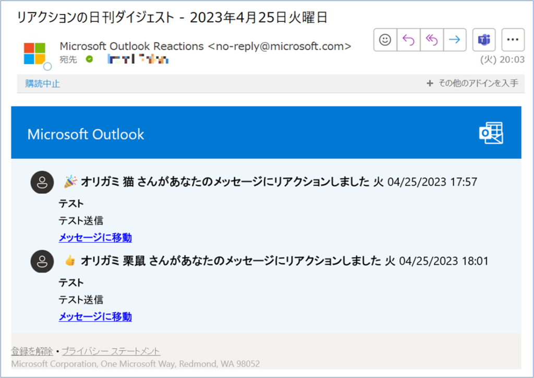Click その他のアドインを入手 to get add-ins
The width and height of the screenshot is (534, 378).
point(473,83)
